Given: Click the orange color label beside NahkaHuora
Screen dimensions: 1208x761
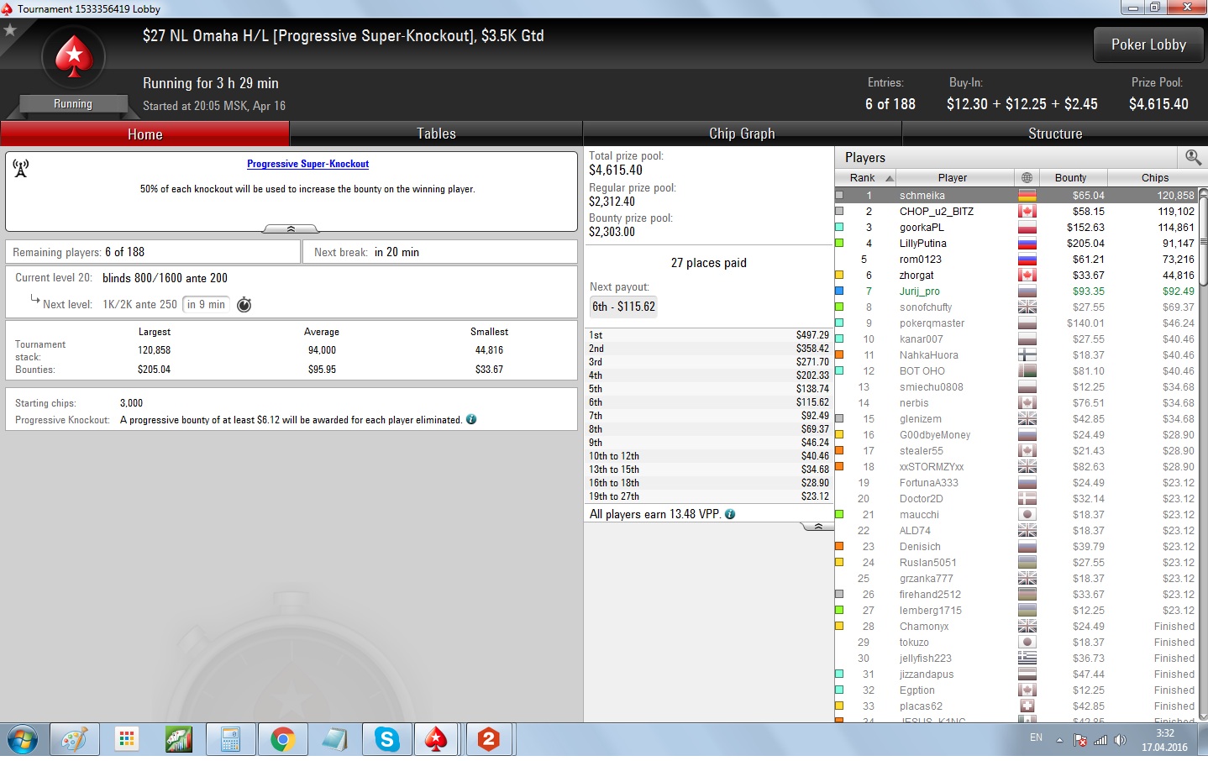Looking at the screenshot, I should tap(839, 355).
